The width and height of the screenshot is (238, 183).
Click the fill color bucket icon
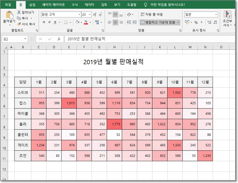click(x=77, y=22)
